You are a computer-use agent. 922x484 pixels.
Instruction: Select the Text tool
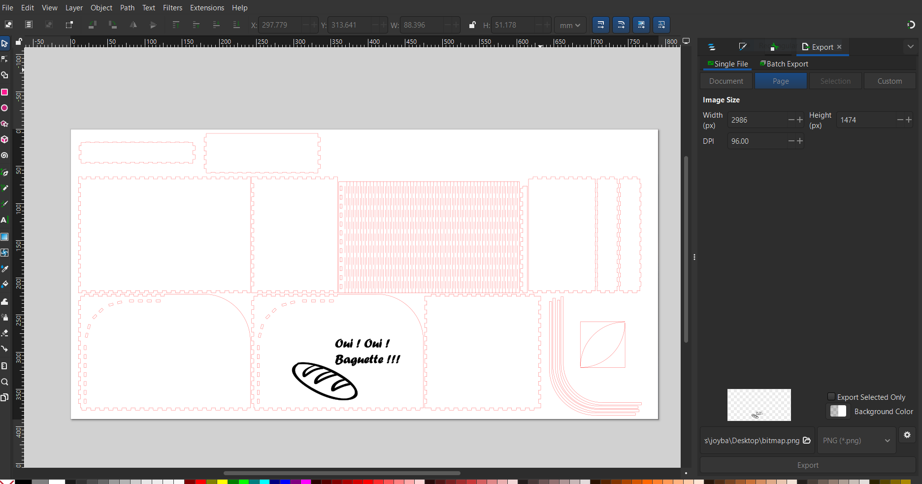coord(4,220)
